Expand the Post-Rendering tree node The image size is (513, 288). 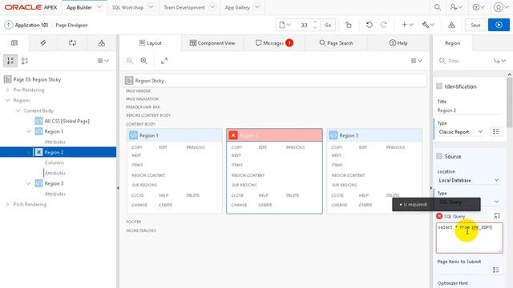[x=7, y=205]
